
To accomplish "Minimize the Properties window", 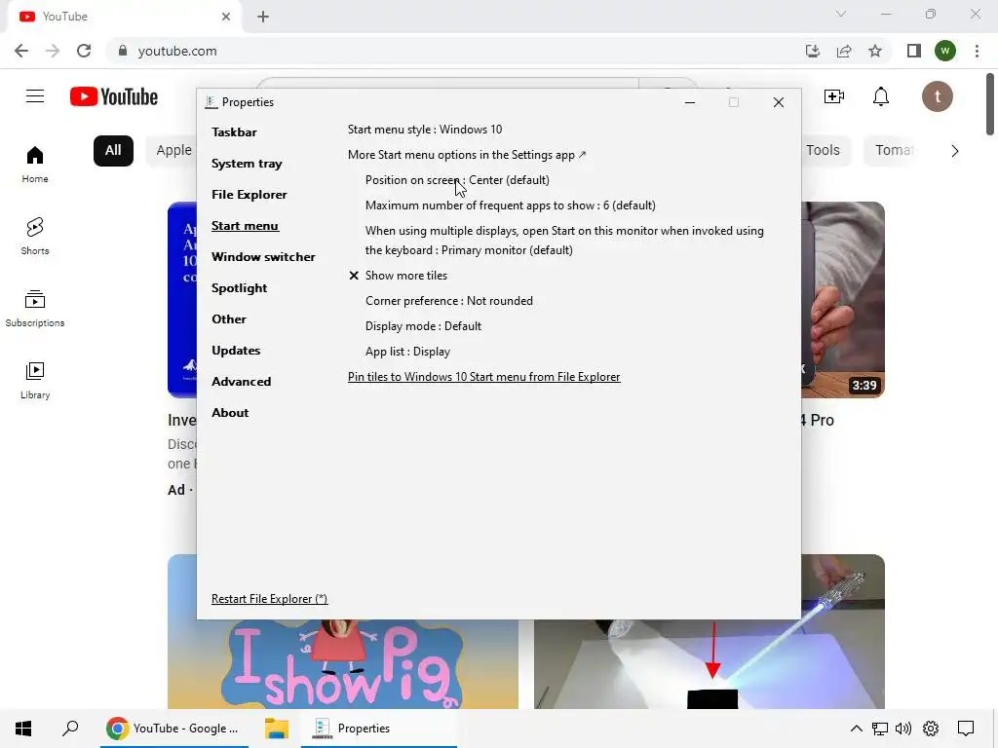I will pos(689,102).
